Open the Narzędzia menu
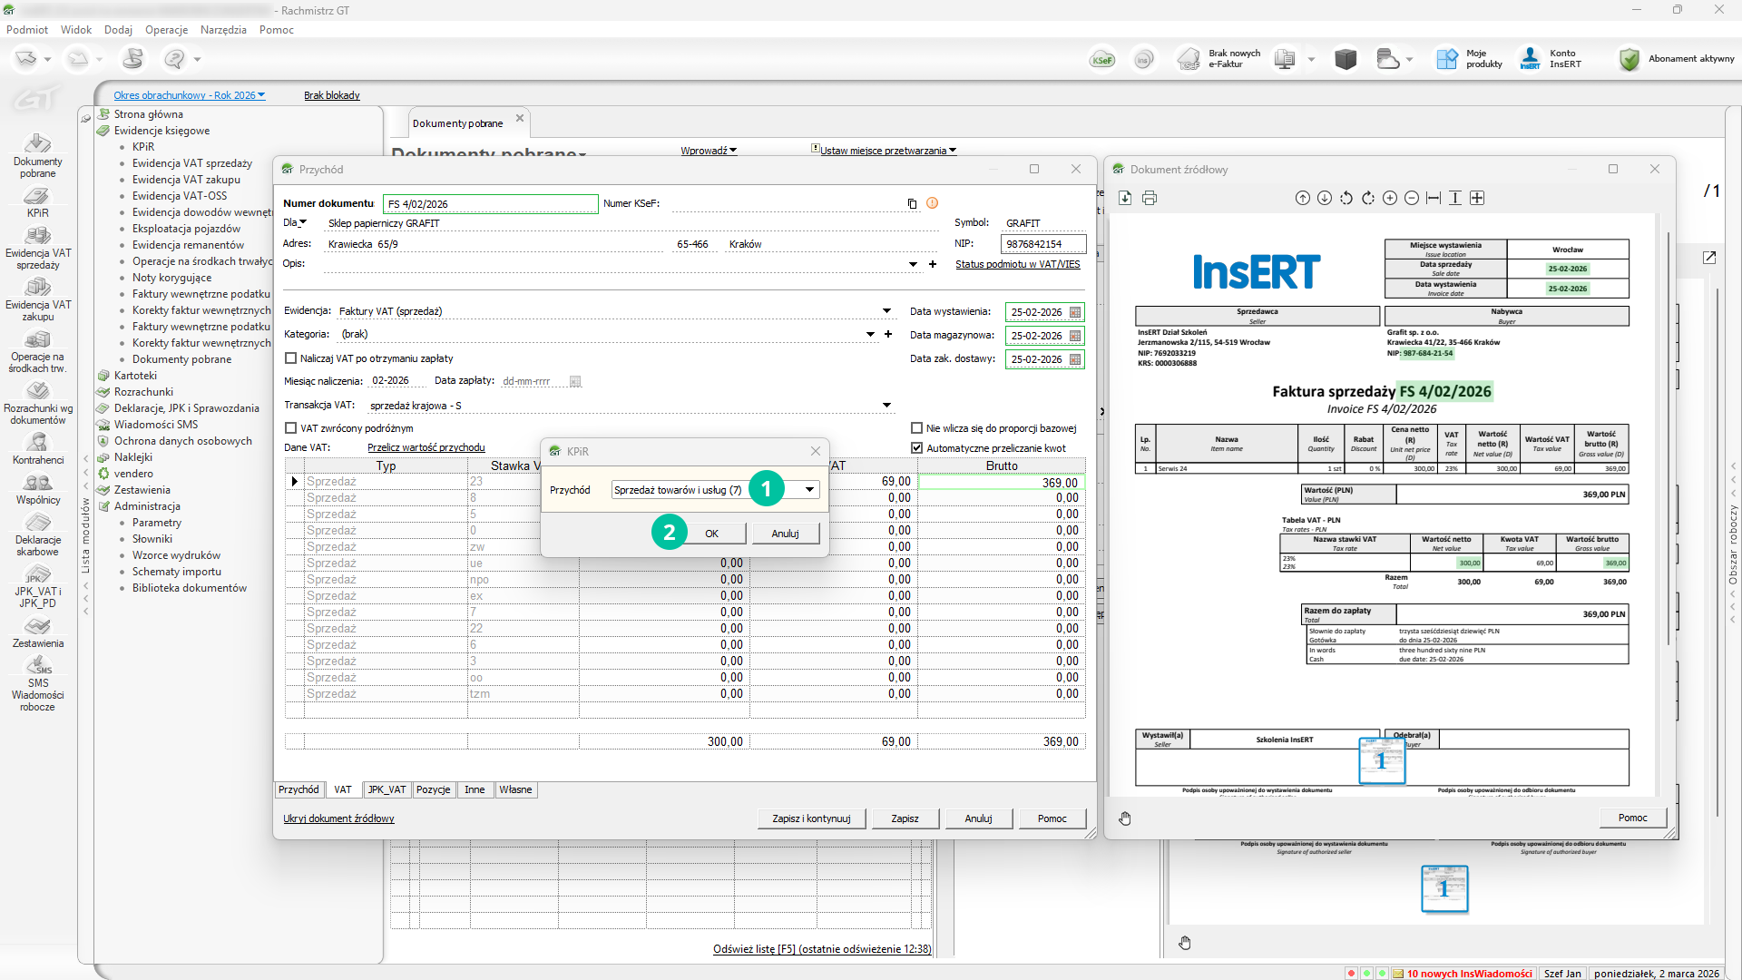The height and width of the screenshot is (980, 1742). [x=223, y=30]
